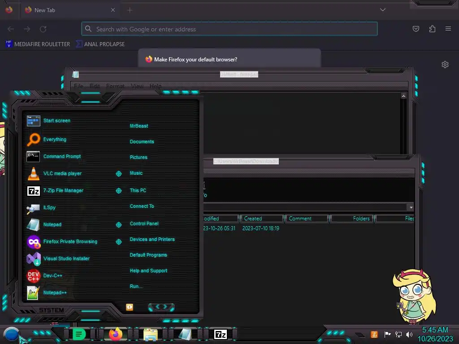Open the Notepad Format menu
This screenshot has width=459, height=344.
click(x=115, y=86)
